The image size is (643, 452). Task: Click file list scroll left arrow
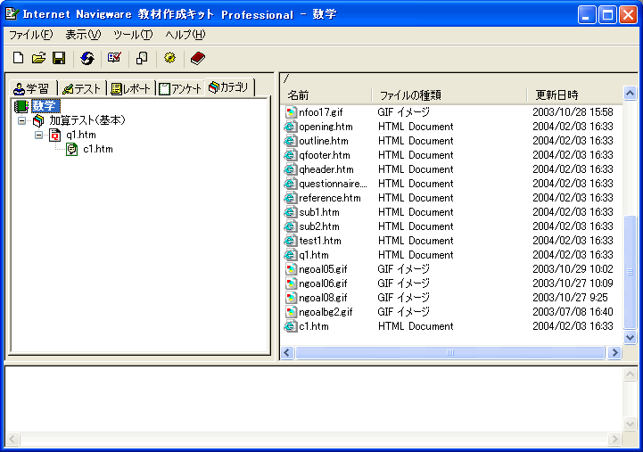tap(287, 352)
